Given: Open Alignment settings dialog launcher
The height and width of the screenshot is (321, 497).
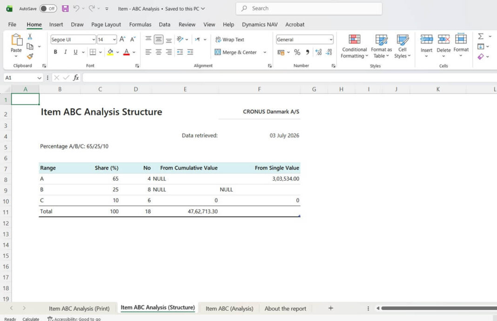Looking at the screenshot, I should coord(270,66).
